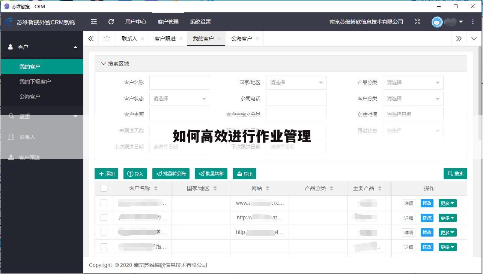The width and height of the screenshot is (483, 274).
Task: Select 我的客户 in the sidebar
Action: [x=42, y=67]
